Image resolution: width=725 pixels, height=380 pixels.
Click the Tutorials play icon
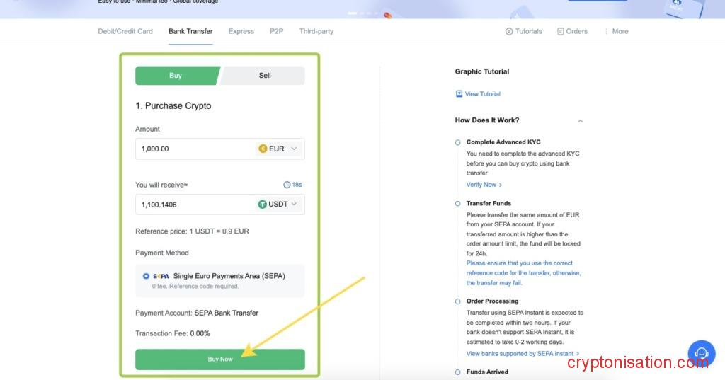click(x=509, y=32)
